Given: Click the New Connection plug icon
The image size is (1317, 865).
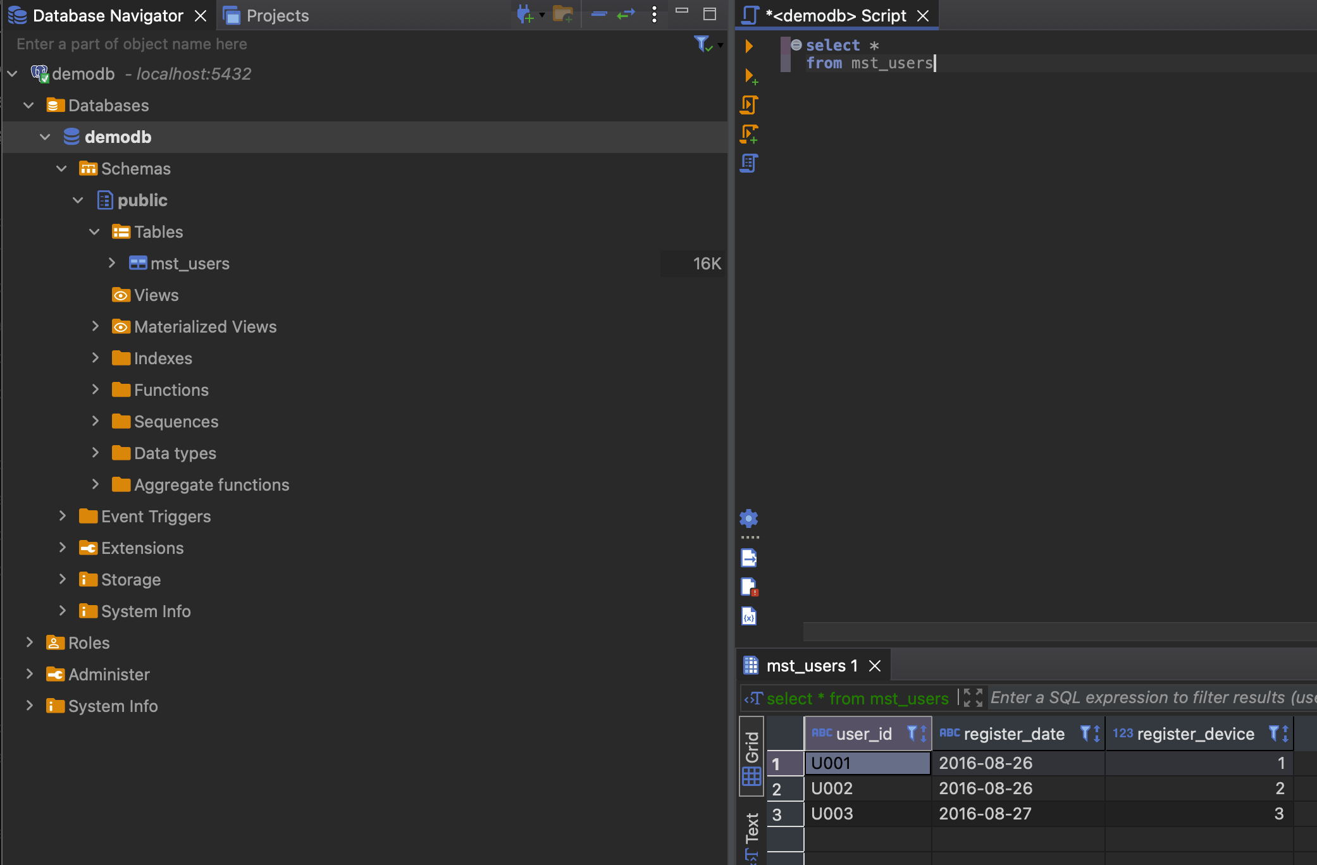Looking at the screenshot, I should (525, 15).
